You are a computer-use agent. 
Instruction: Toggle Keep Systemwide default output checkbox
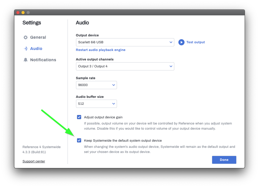[x=79, y=141]
